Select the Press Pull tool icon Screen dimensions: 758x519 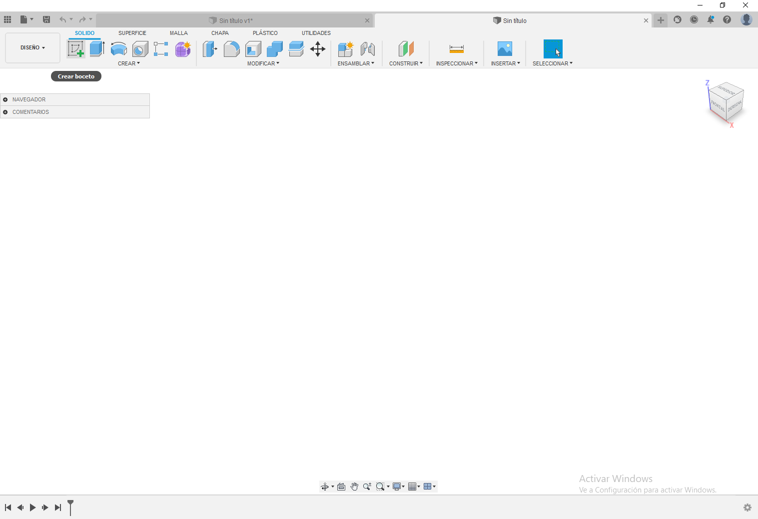pos(210,49)
